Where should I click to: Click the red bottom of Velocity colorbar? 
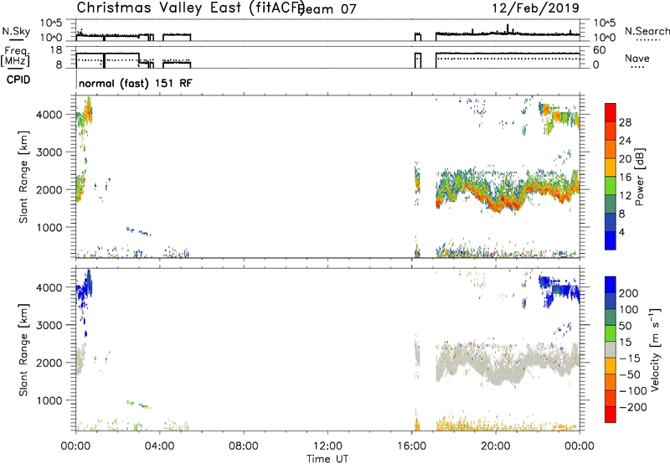click(x=611, y=415)
